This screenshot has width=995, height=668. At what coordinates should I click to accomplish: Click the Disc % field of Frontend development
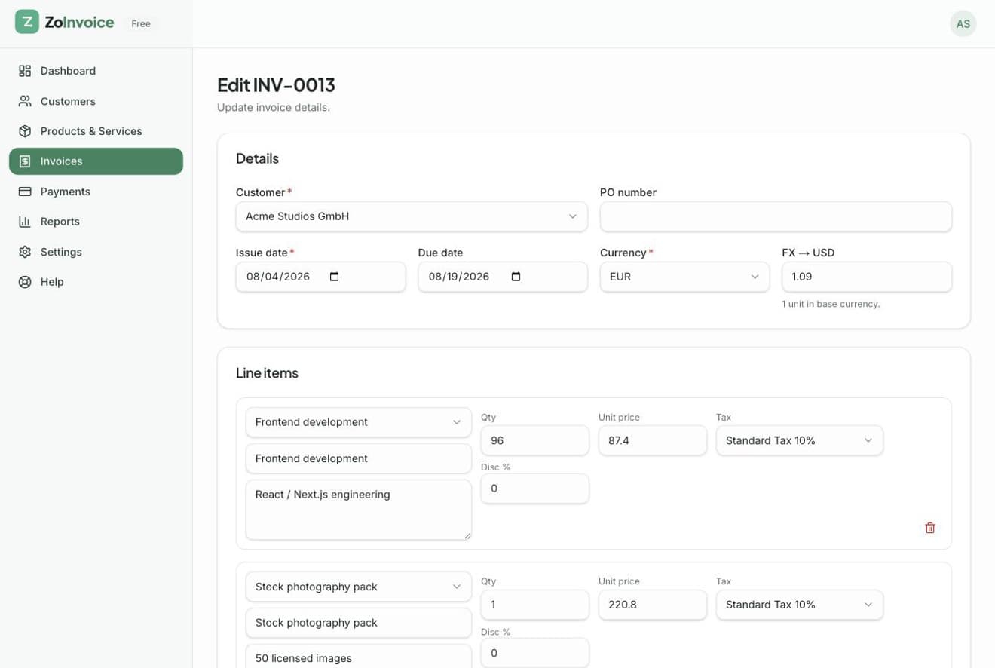535,489
